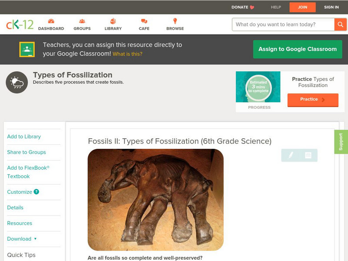The height and width of the screenshot is (261, 348).
Task: Click the Customize help question mark icon
Action: (37, 192)
